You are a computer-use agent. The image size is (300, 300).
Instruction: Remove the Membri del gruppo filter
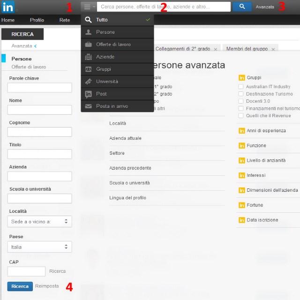273,49
